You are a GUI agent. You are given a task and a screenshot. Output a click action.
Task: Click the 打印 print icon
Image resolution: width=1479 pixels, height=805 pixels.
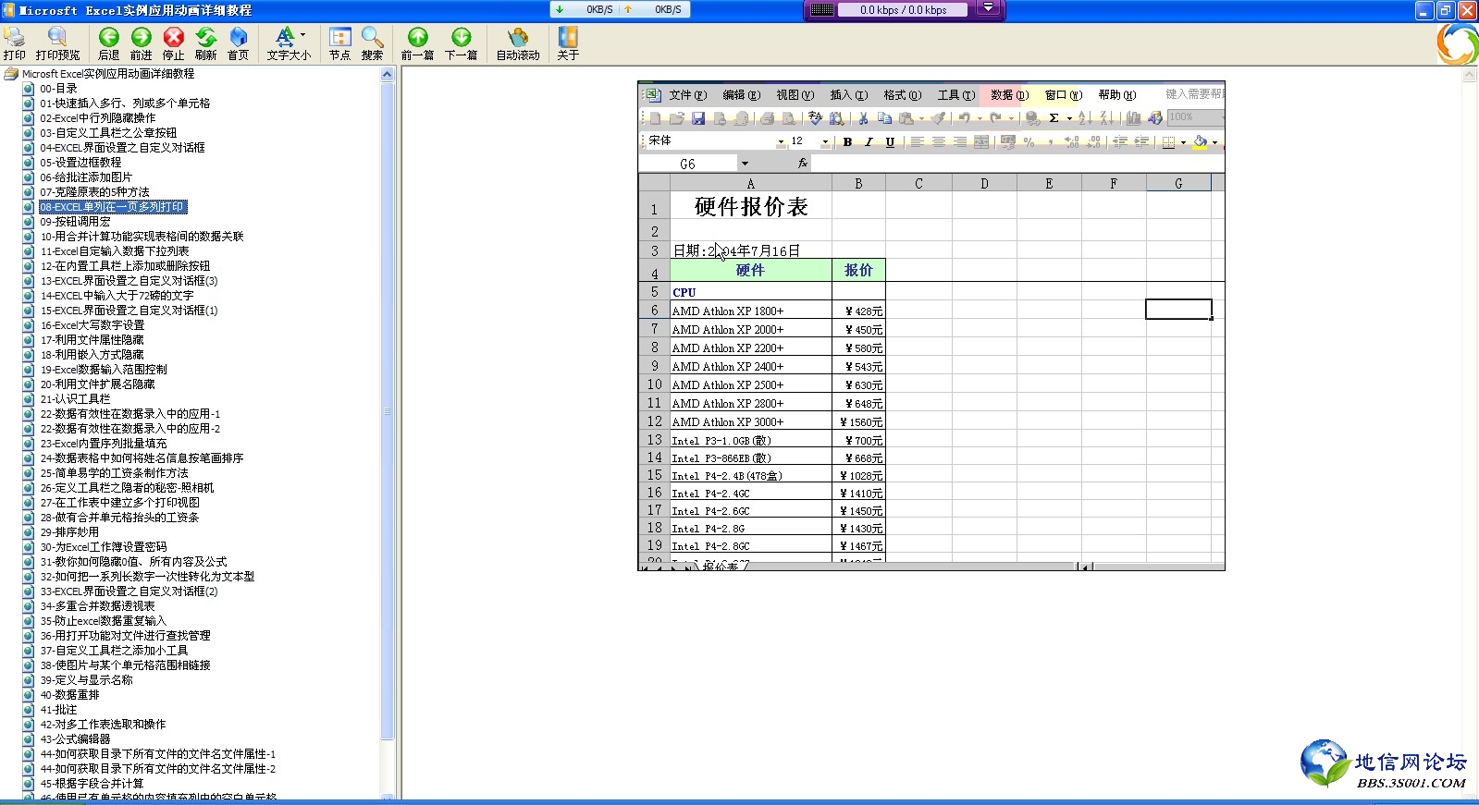coord(14,43)
